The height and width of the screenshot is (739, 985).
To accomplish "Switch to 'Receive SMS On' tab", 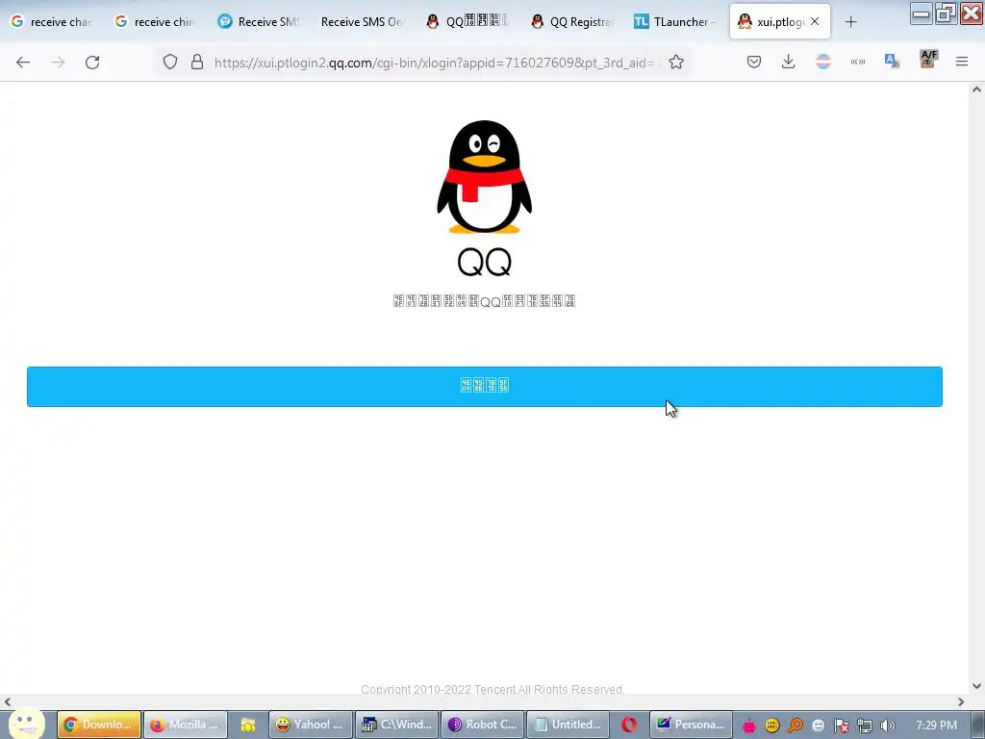I will coord(362,21).
